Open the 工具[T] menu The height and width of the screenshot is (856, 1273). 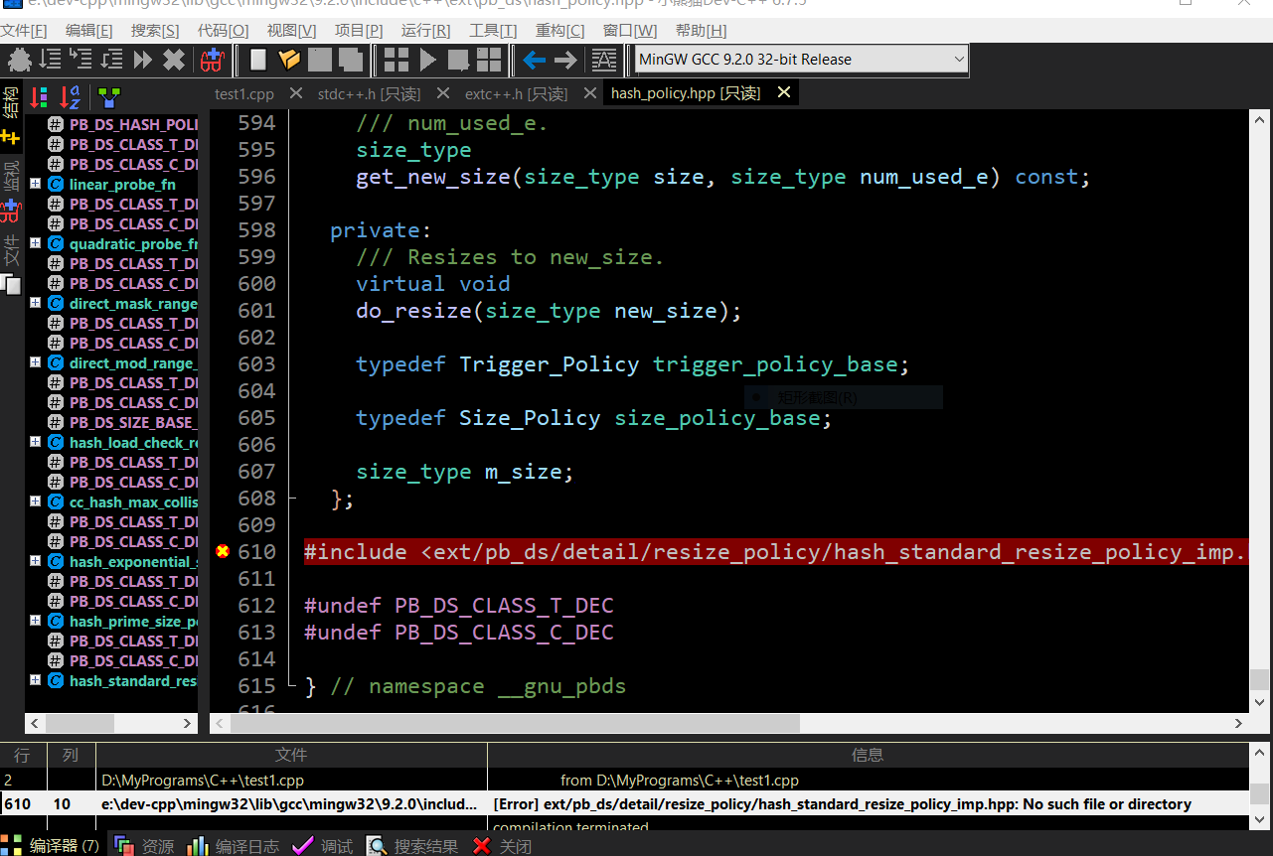493,31
